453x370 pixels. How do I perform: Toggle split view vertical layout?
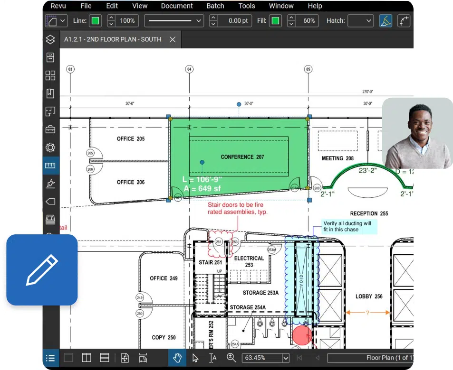(87, 358)
